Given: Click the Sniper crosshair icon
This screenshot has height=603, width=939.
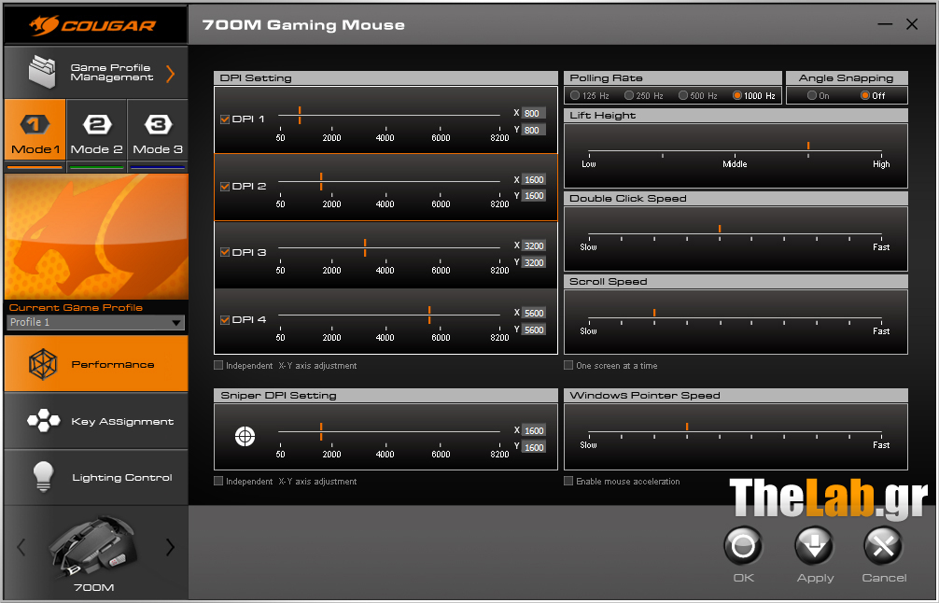Looking at the screenshot, I should click(x=245, y=436).
